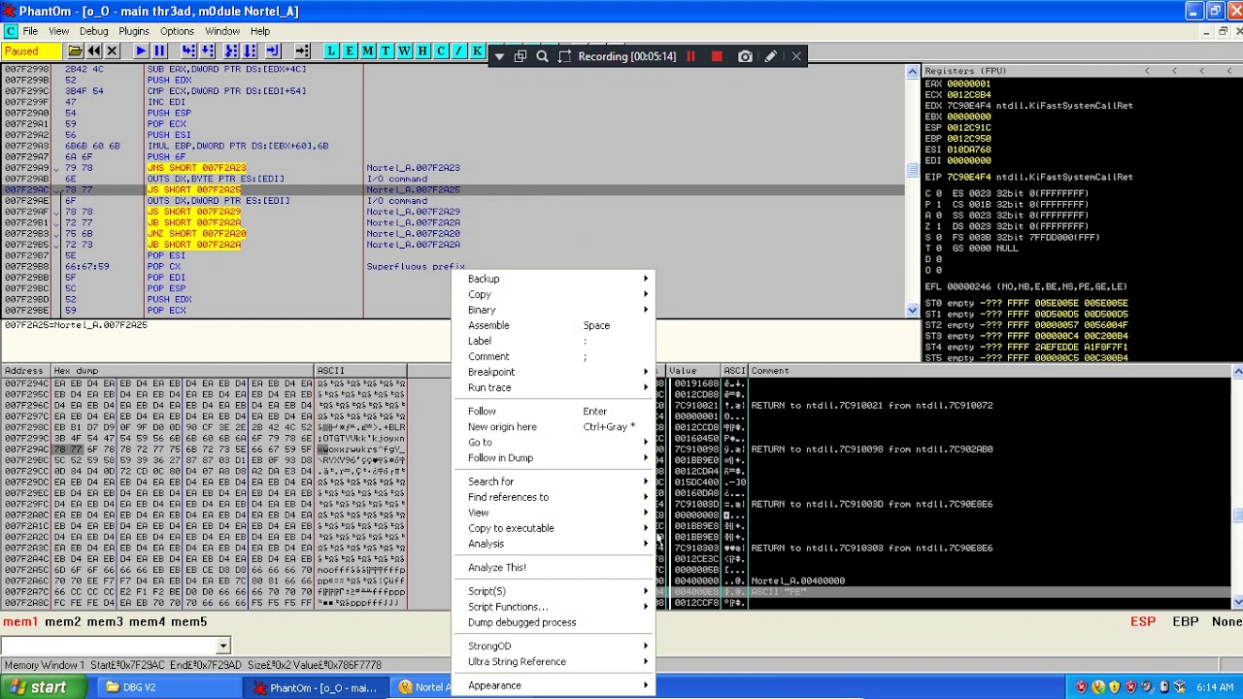Open DBG V2 taskbar item

coord(170,687)
